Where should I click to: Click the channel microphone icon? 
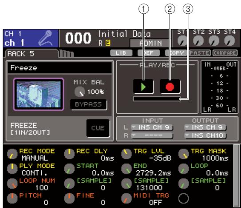point(46,38)
